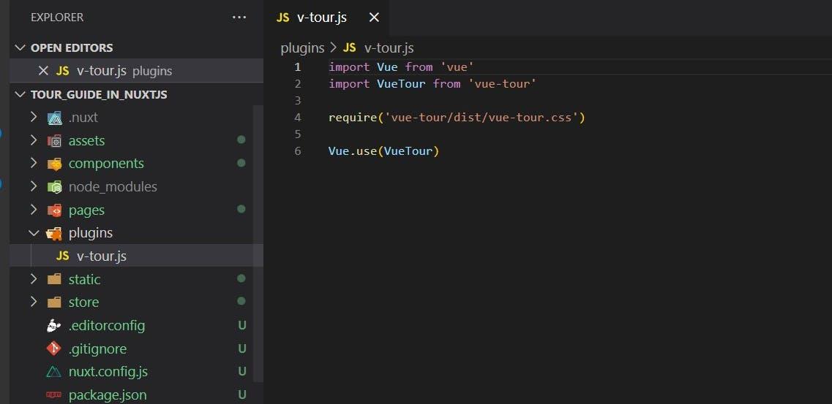The width and height of the screenshot is (832, 404).
Task: Click the plugins open-folder icon
Action: pos(54,234)
